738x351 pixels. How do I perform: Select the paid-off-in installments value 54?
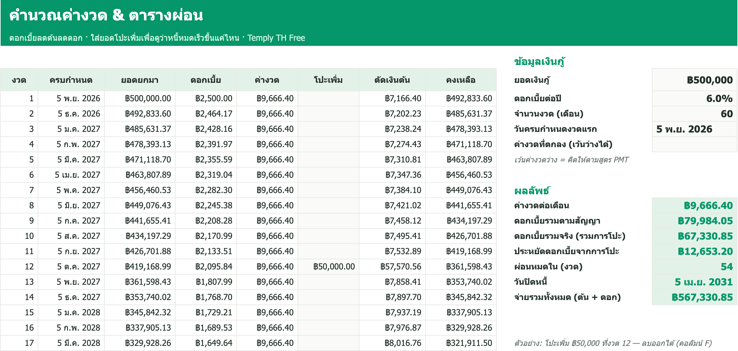click(694, 267)
